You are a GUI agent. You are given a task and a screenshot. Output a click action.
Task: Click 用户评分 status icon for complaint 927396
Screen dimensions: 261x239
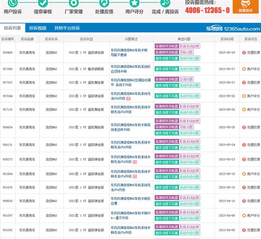244,69
